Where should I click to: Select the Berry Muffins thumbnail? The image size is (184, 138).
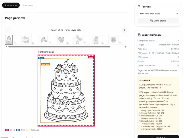click(61, 40)
